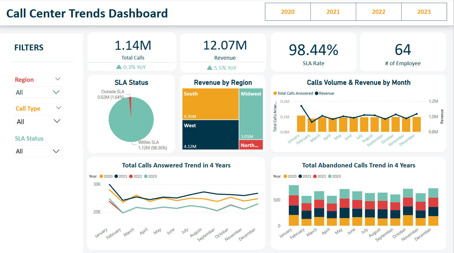The width and height of the screenshot is (454, 253).
Task: Open the Call Type All dropdown
Action: [38, 121]
